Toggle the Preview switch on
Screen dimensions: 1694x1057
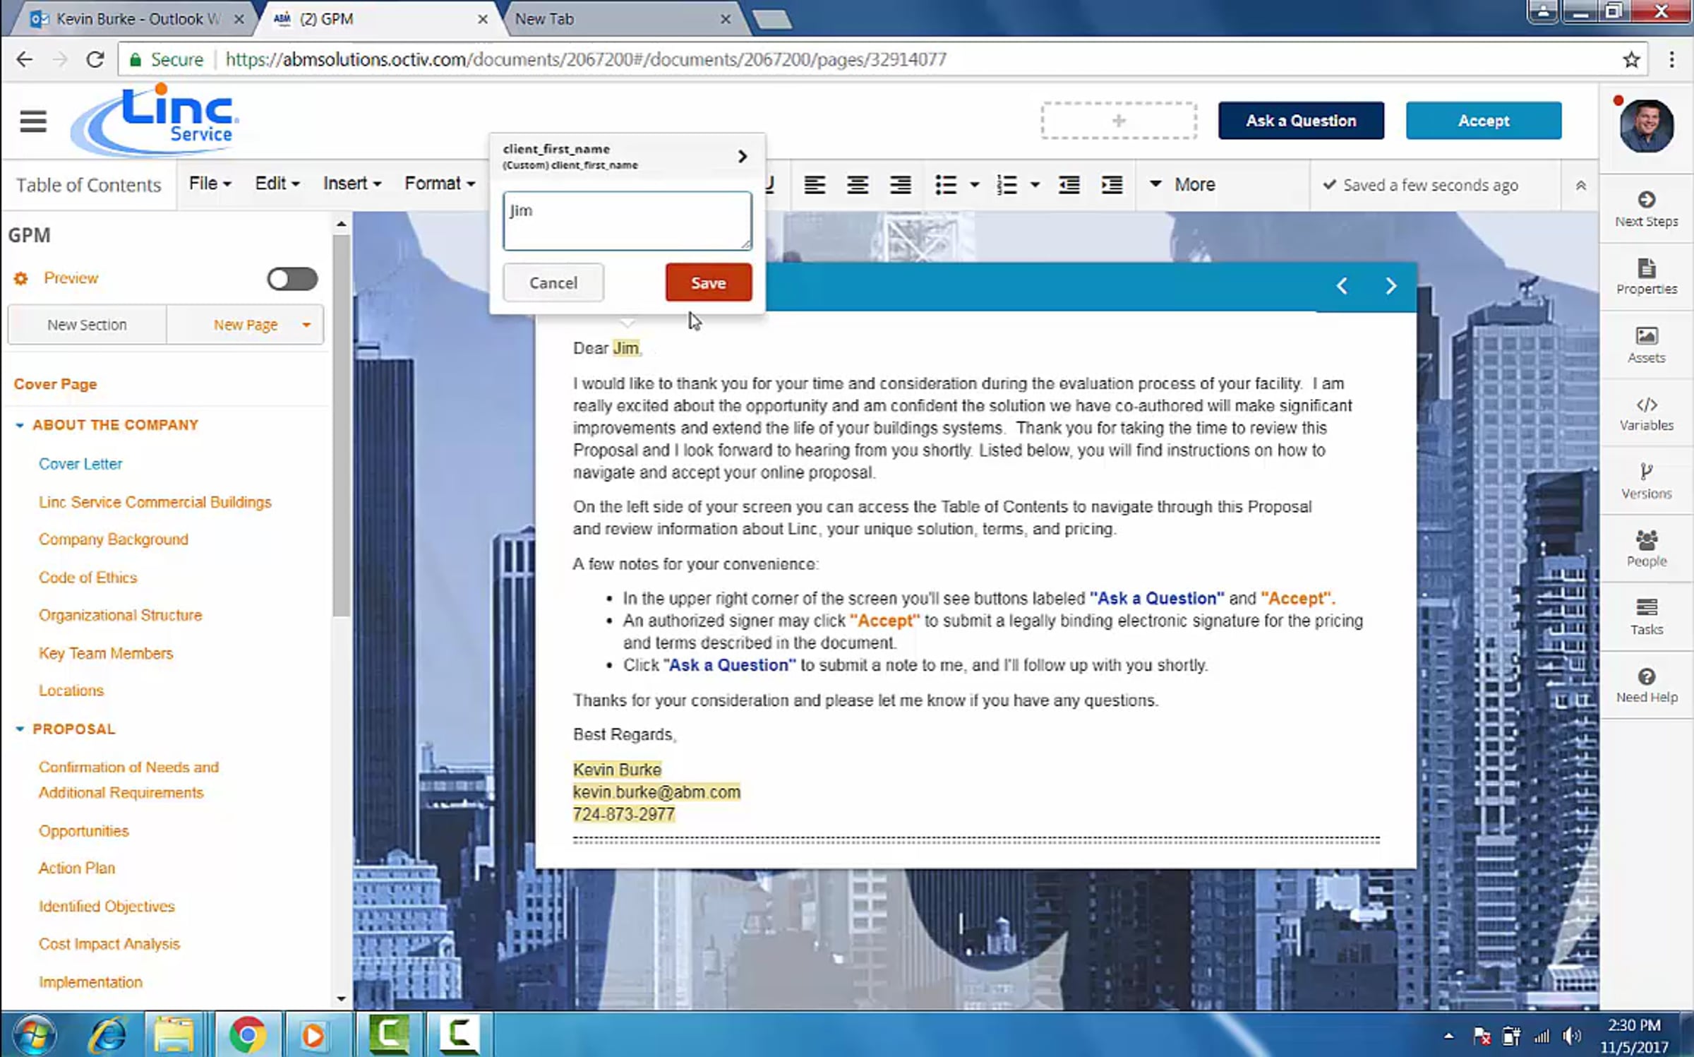(292, 279)
